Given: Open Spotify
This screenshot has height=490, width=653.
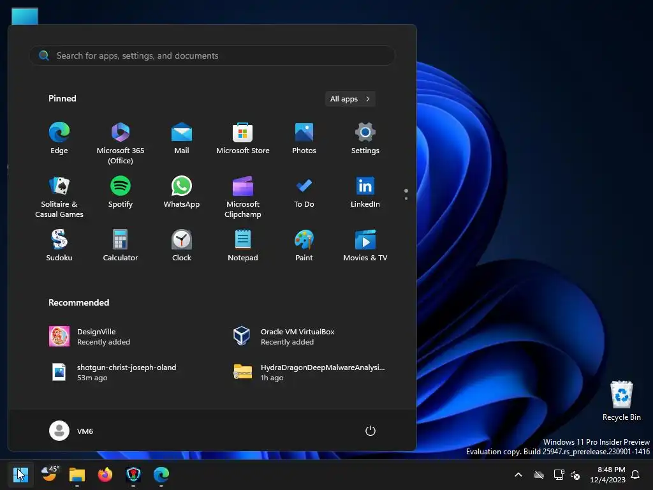Looking at the screenshot, I should (x=121, y=193).
